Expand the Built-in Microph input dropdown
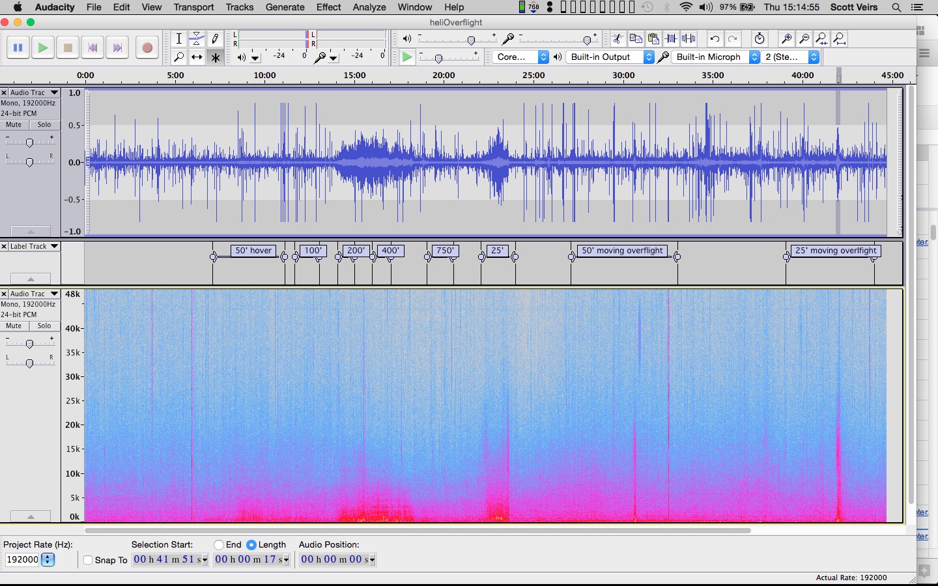The width and height of the screenshot is (938, 586). [x=717, y=57]
